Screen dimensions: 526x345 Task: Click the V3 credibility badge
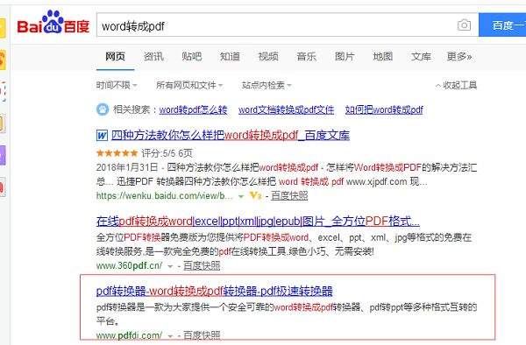coord(255,195)
